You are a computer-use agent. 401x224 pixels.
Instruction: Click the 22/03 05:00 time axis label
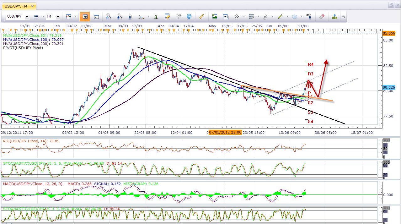point(145,132)
